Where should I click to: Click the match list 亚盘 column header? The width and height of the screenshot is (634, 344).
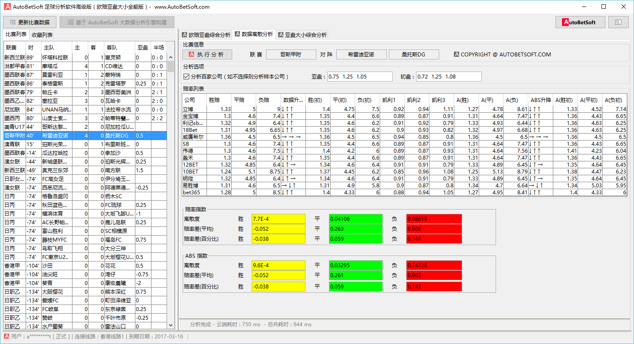point(143,47)
